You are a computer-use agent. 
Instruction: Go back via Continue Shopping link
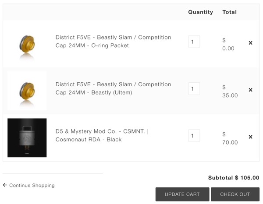pyautogui.click(x=32, y=185)
